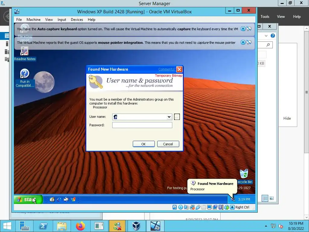309x232 pixels.
Task: Click the XP taskbar clock showing 3:19 PM
Action: (x=244, y=199)
